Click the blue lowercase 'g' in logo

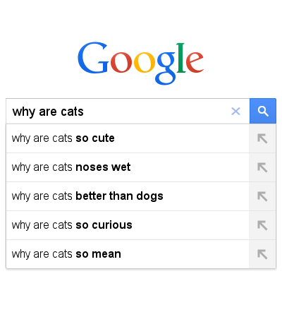(166, 68)
